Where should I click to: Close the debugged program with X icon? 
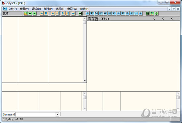[x=35, y=14]
